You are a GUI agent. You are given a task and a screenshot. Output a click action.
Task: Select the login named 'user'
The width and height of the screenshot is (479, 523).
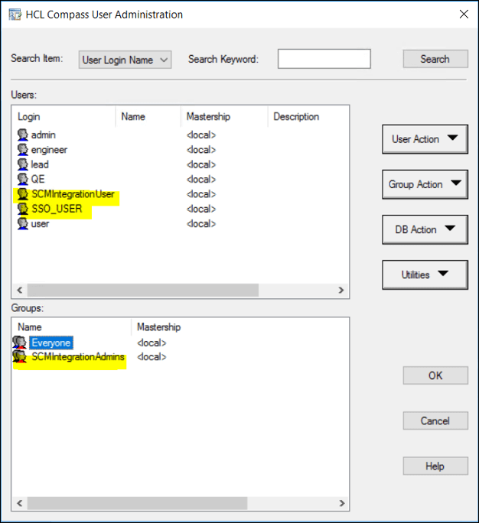coord(40,224)
